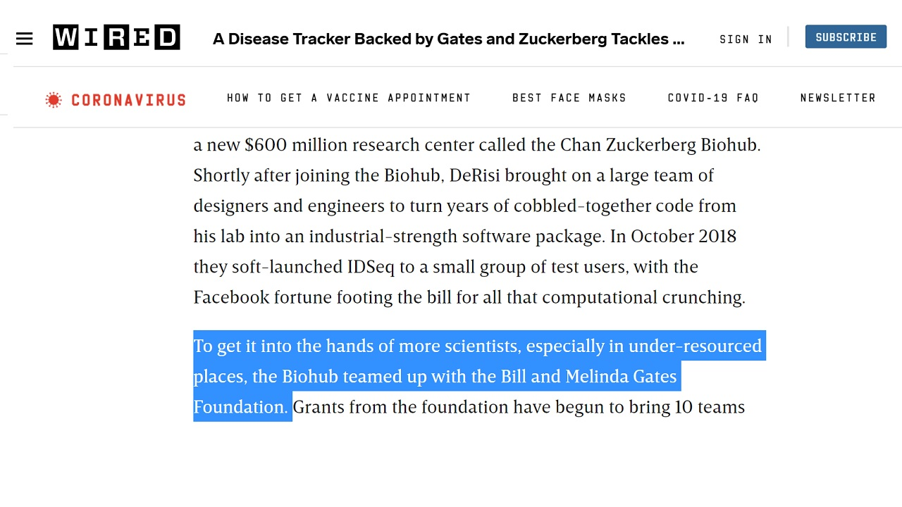Click the text 'October 2018'
The height and width of the screenshot is (507, 902).
click(683, 237)
